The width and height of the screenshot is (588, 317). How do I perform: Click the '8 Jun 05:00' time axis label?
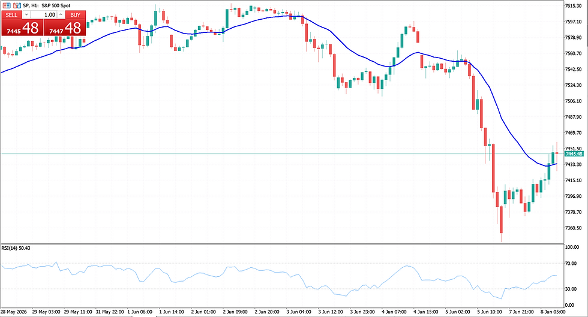coord(553,312)
